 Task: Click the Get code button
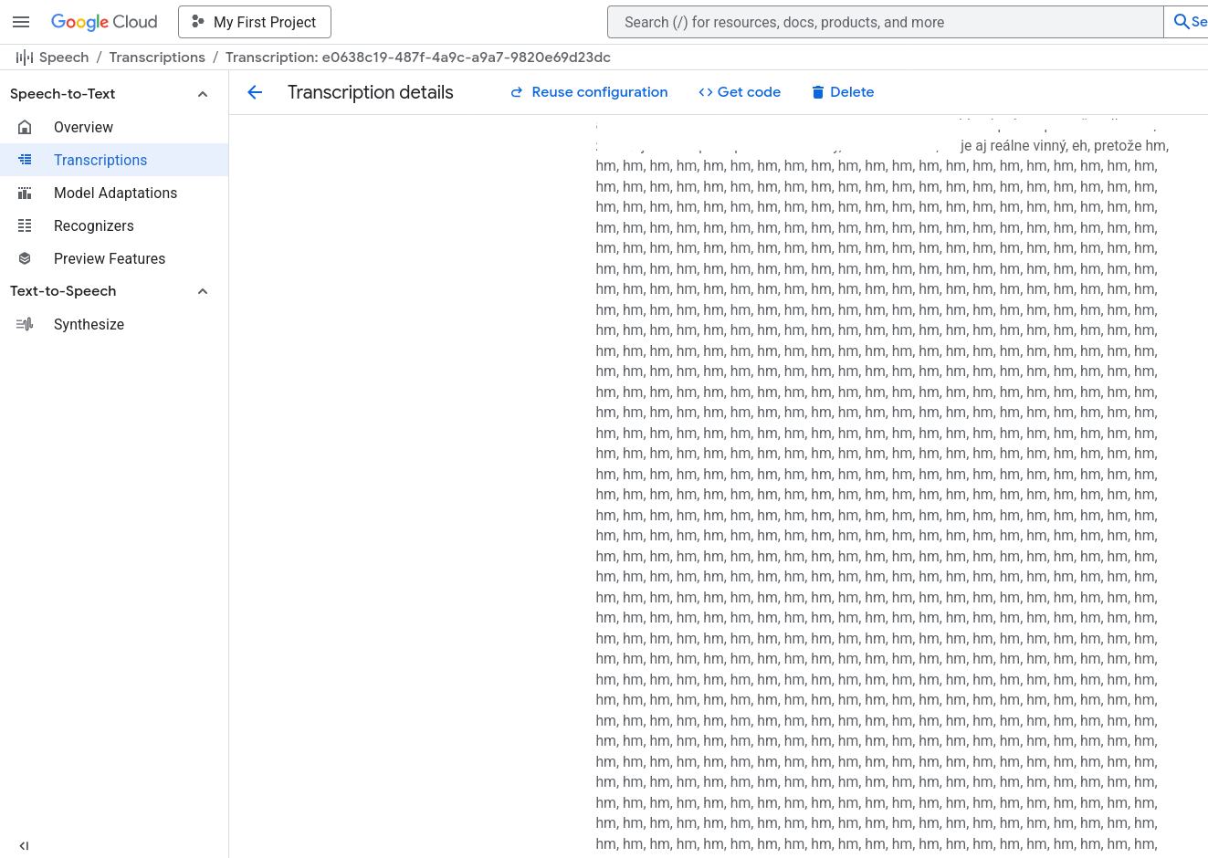tap(740, 92)
